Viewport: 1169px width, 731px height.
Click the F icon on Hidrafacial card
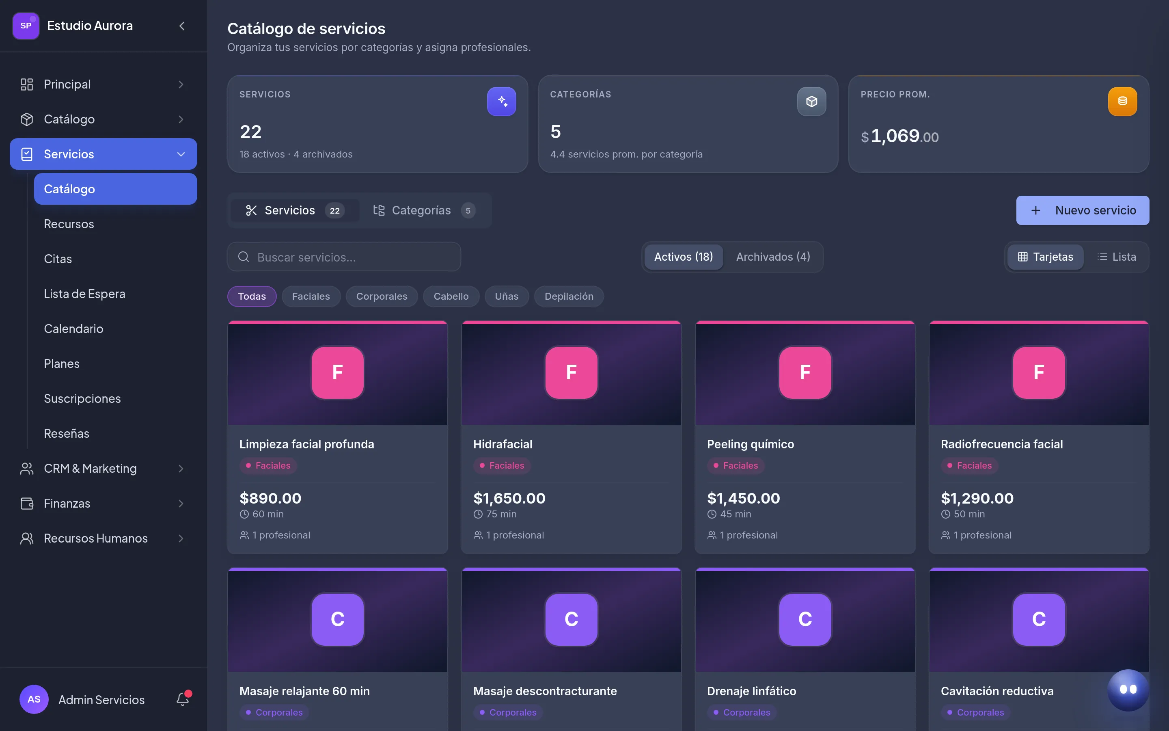[571, 372]
